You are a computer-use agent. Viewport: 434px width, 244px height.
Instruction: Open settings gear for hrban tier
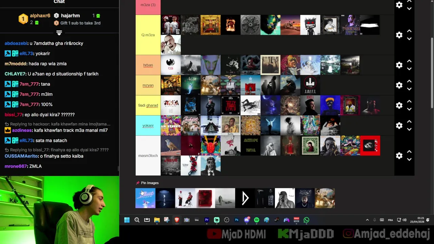399,65
